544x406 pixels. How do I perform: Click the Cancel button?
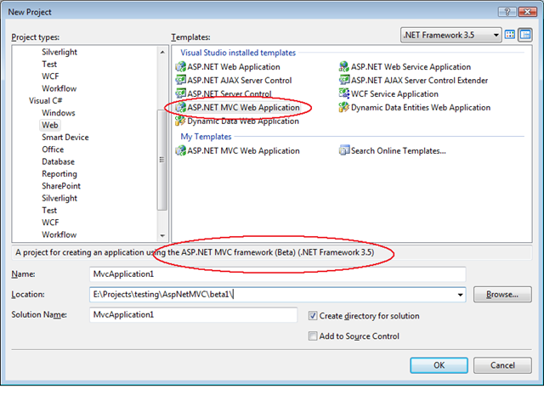point(502,365)
